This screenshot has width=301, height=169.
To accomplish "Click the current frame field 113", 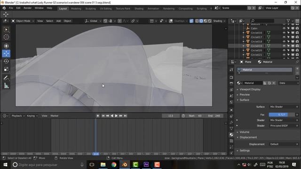I will 171,116.
